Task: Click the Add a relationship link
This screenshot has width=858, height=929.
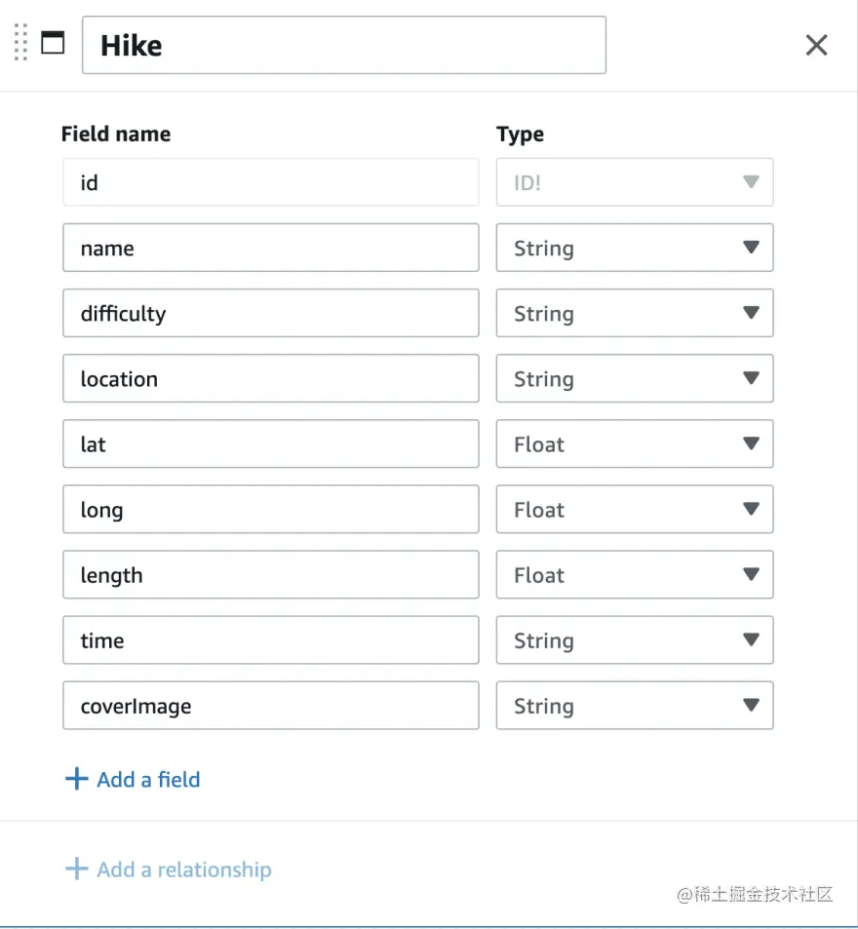Action: (x=184, y=869)
